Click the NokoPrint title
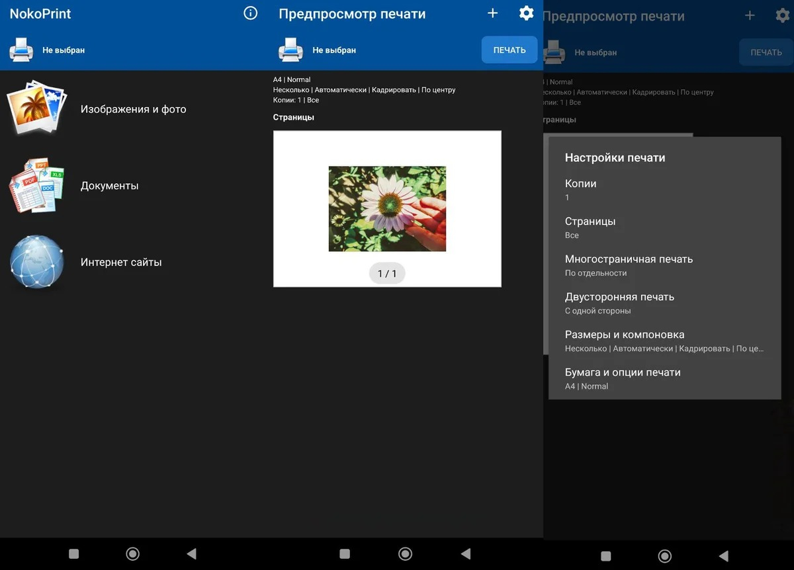 pyautogui.click(x=40, y=13)
